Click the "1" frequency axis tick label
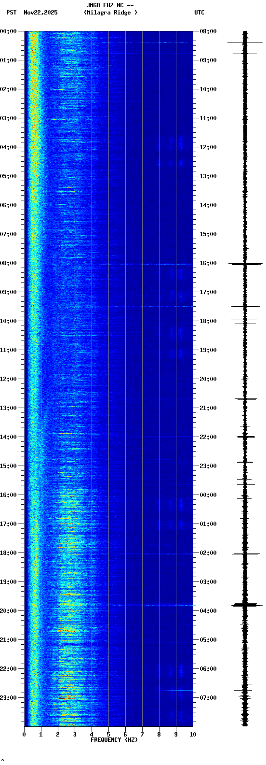Screen dimensions: 266x765 pos(41,735)
